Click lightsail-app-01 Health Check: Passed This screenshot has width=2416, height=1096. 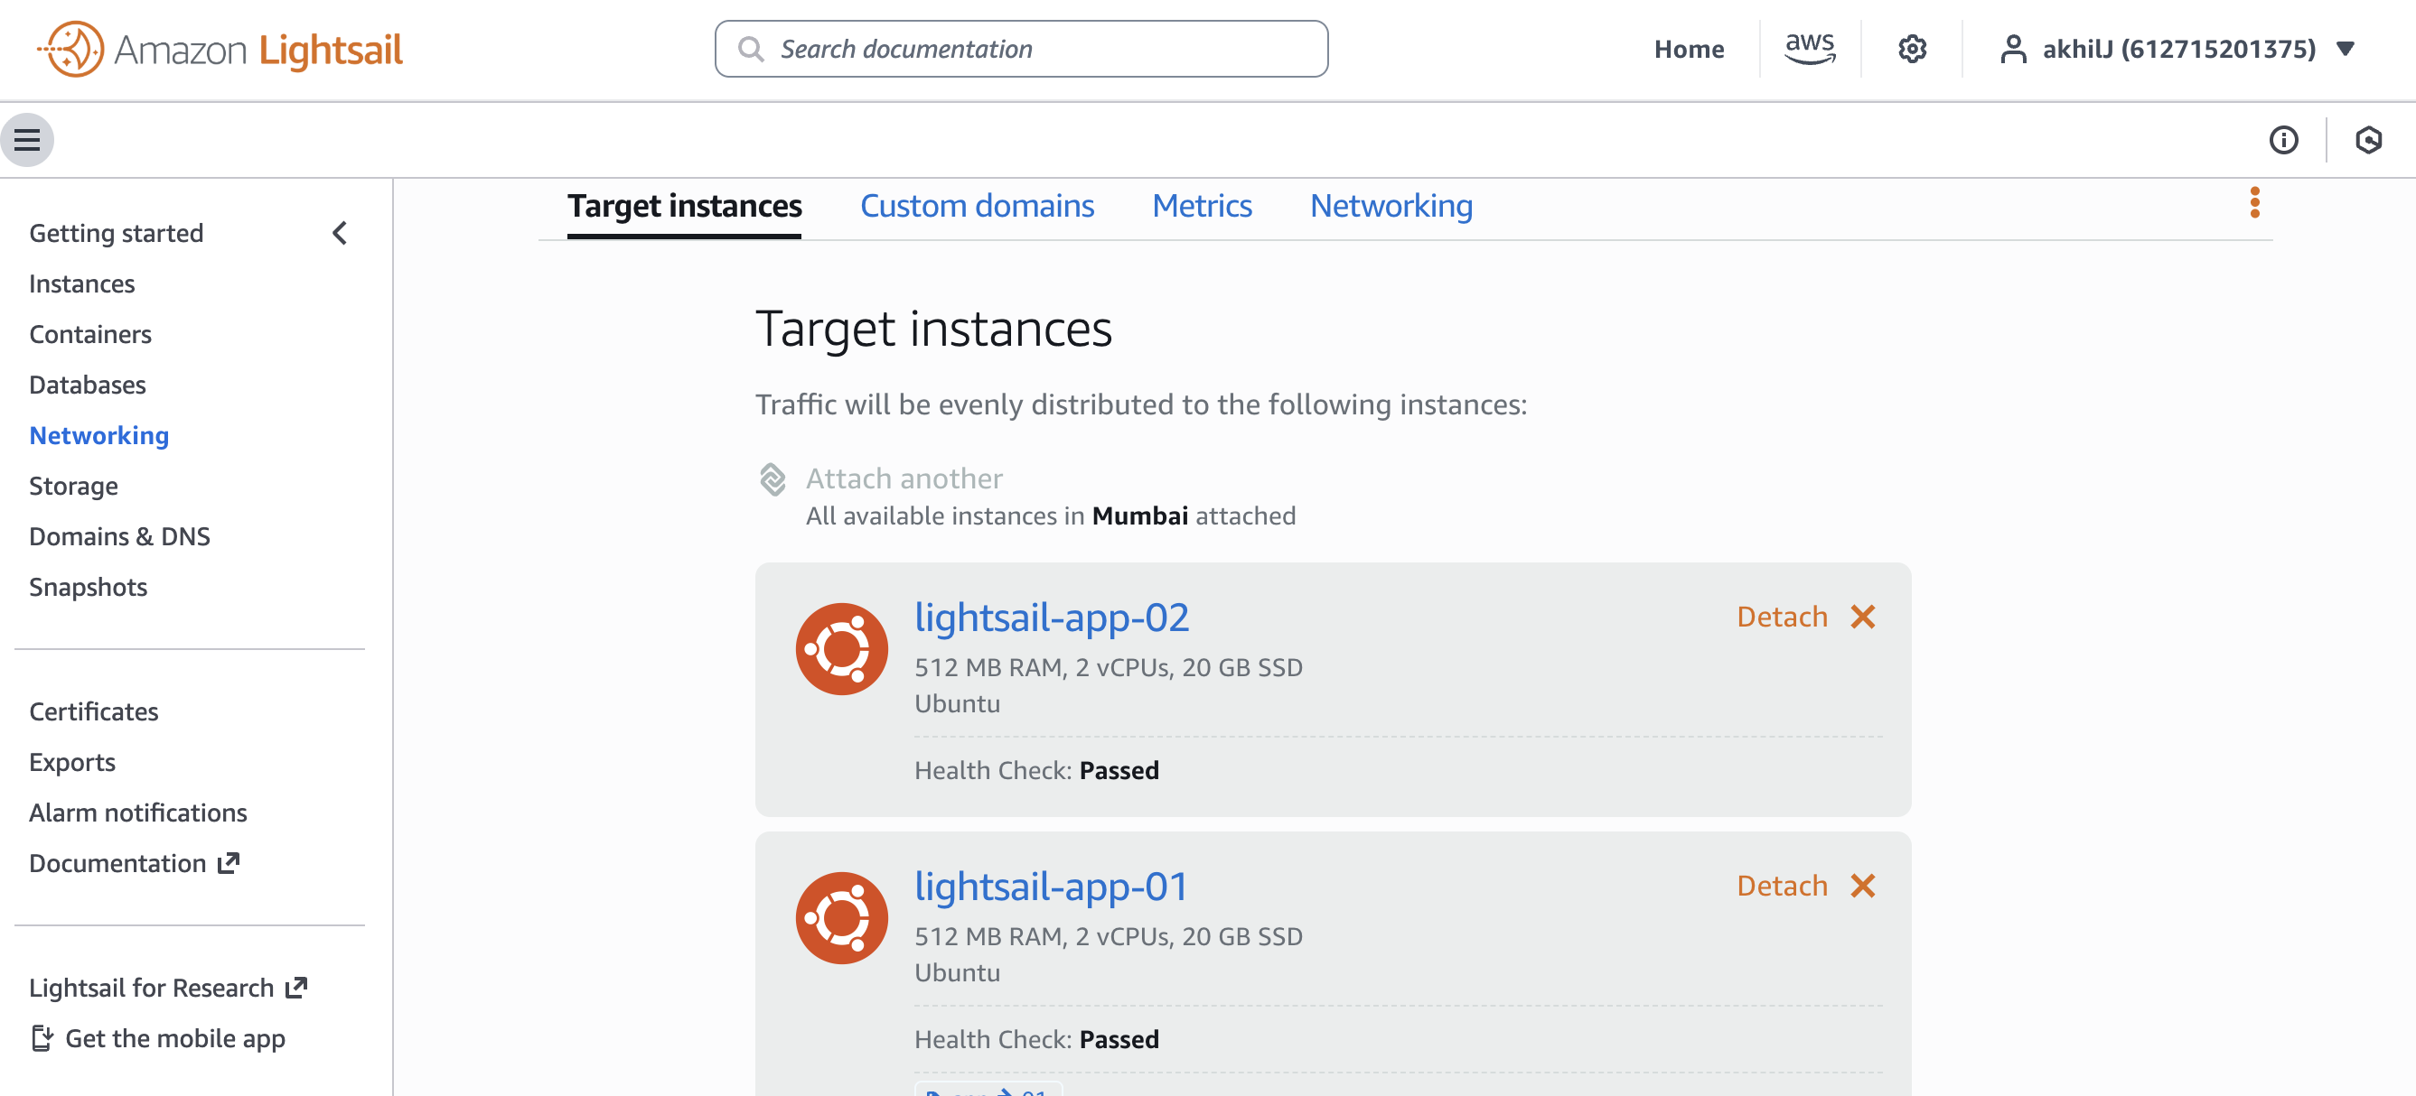(x=1036, y=1039)
